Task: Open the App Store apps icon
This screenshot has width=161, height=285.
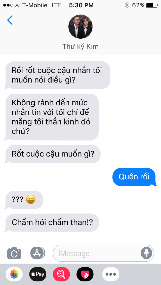Action: 37,253
